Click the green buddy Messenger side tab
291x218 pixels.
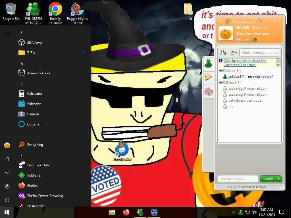208,64
